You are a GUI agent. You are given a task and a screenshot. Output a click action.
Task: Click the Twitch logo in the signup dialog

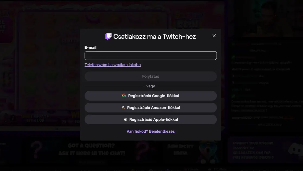[x=108, y=36]
